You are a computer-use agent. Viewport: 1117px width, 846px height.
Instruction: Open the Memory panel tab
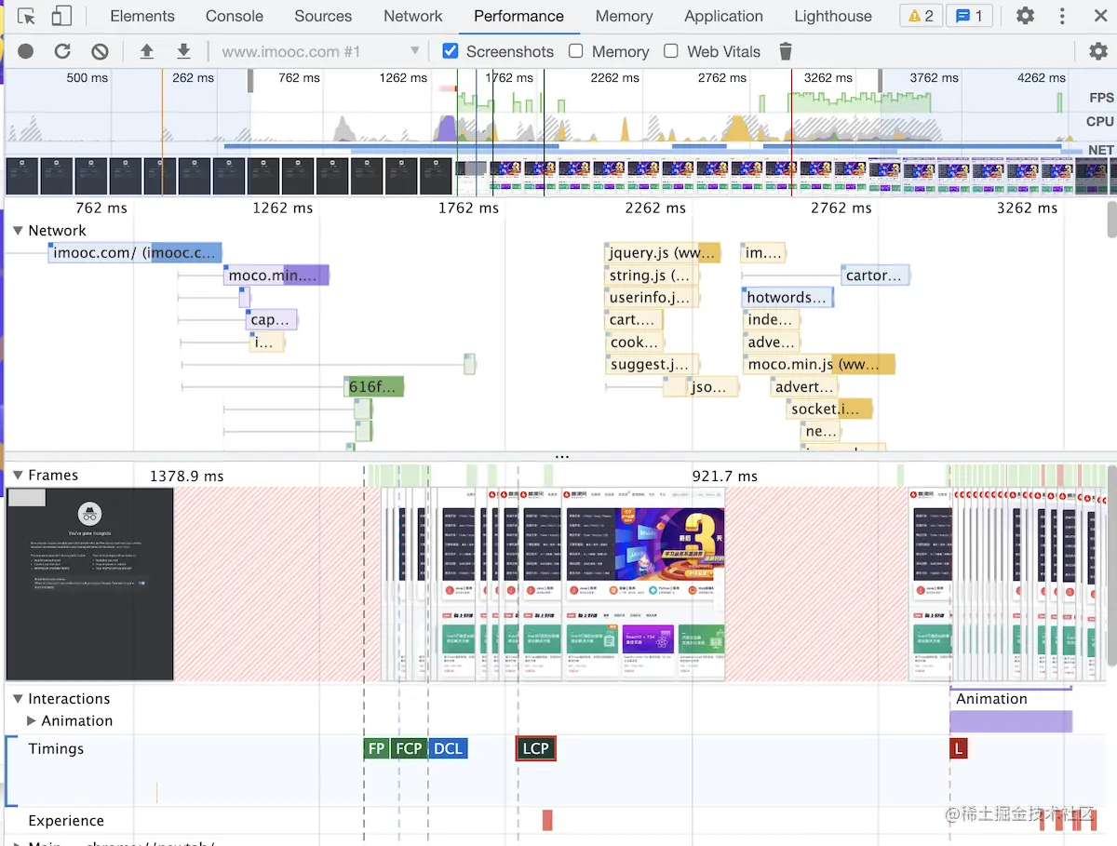624,16
